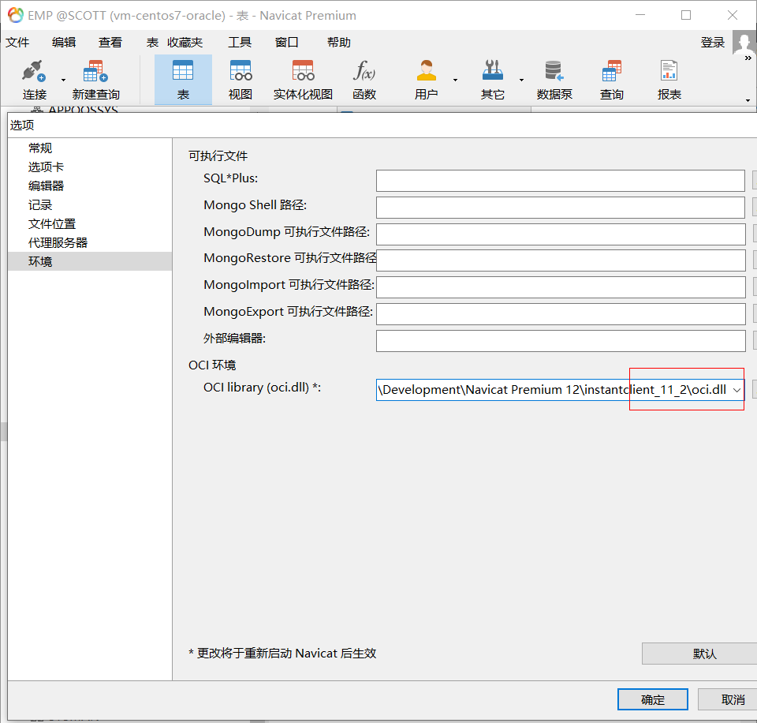Open the Favorites (收藏夹) menu

click(x=185, y=43)
